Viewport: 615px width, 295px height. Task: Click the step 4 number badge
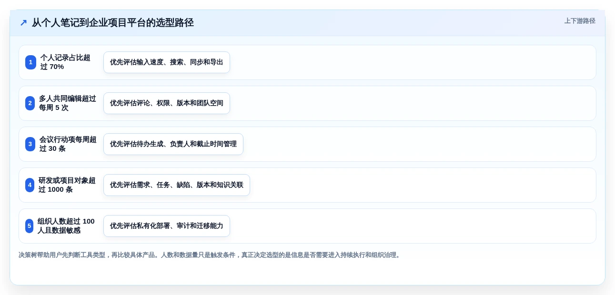pyautogui.click(x=30, y=185)
